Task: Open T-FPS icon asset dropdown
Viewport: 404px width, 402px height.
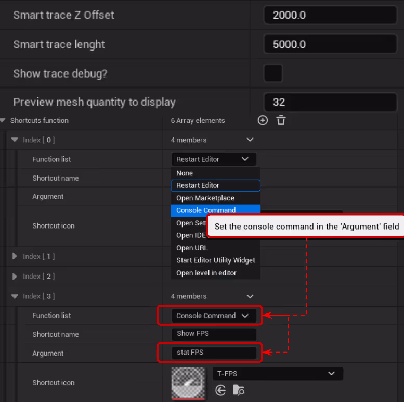Action: (x=278, y=373)
